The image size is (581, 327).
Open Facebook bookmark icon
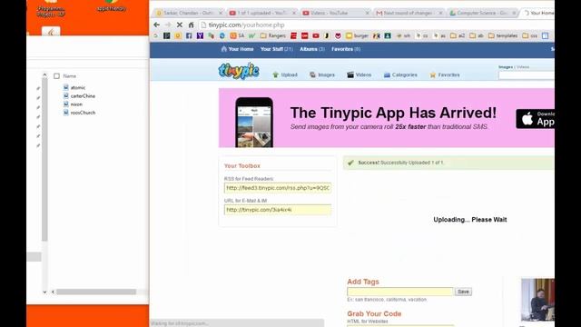tap(189, 36)
